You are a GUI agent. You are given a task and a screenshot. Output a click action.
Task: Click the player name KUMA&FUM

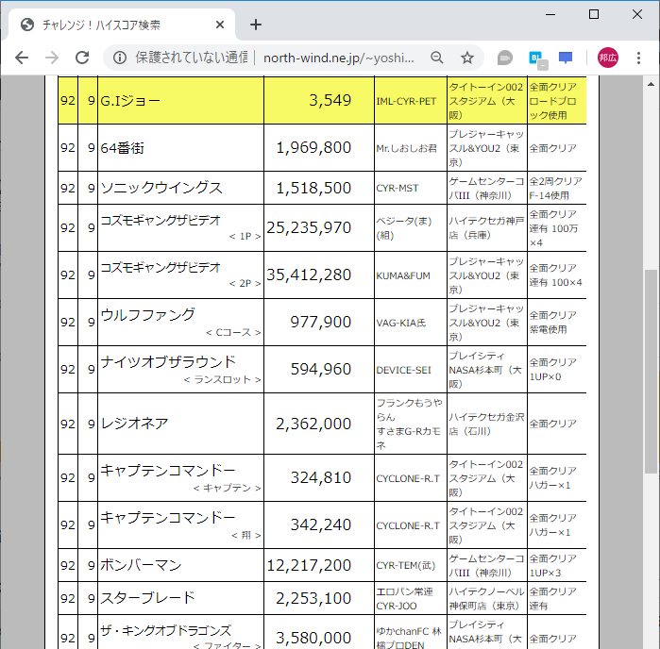coord(403,276)
